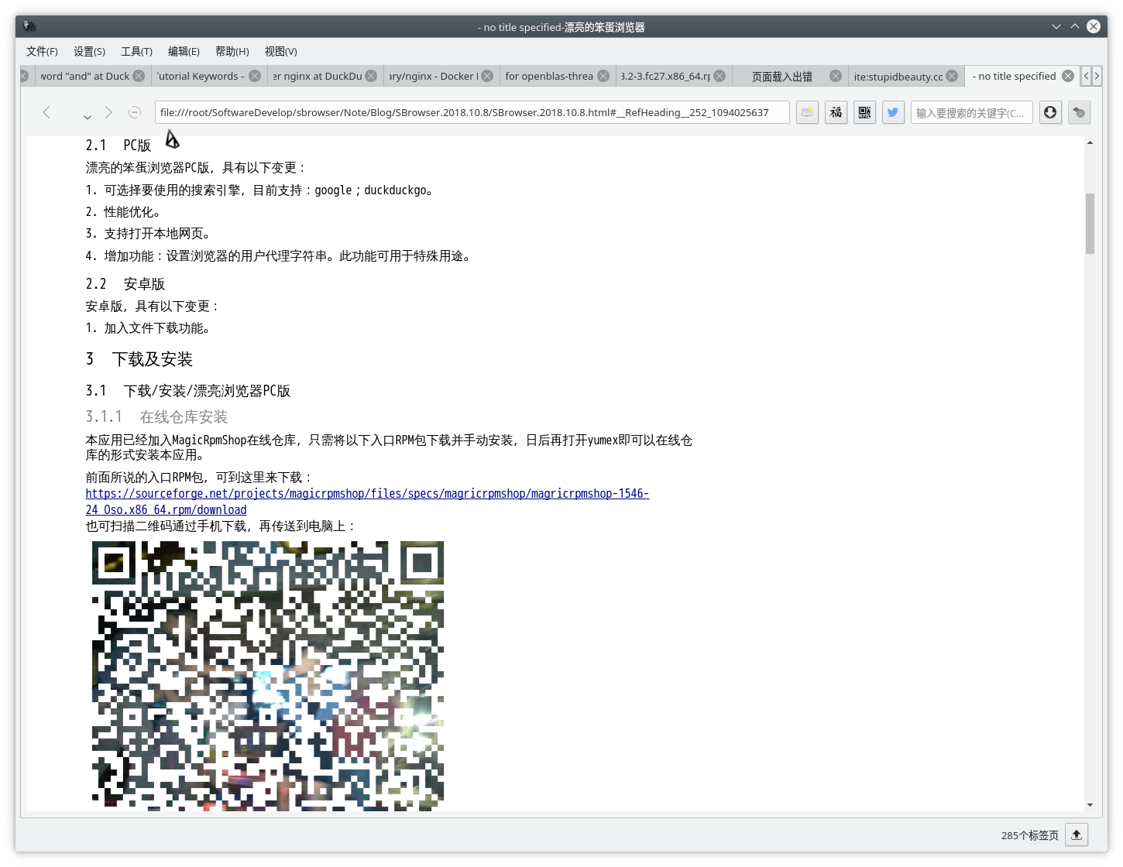The height and width of the screenshot is (867, 1123).
Task: Click the line '3. 支持打开本地网页。'
Action: [x=148, y=234]
